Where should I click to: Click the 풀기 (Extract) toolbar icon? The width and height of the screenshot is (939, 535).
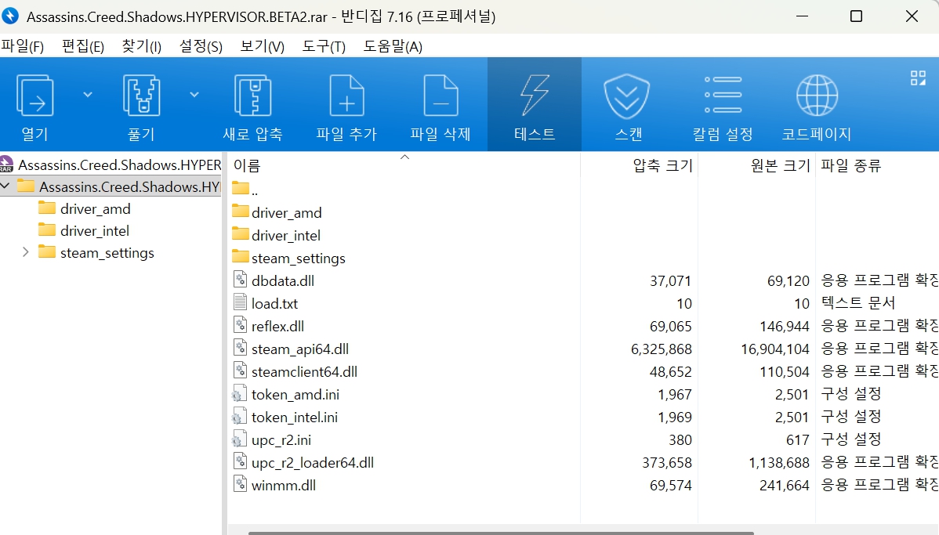coord(141,96)
